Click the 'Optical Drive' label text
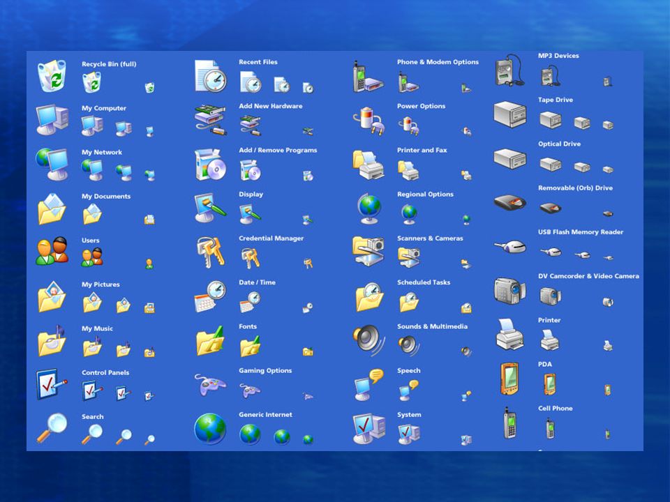The width and height of the screenshot is (670, 502). point(559,144)
